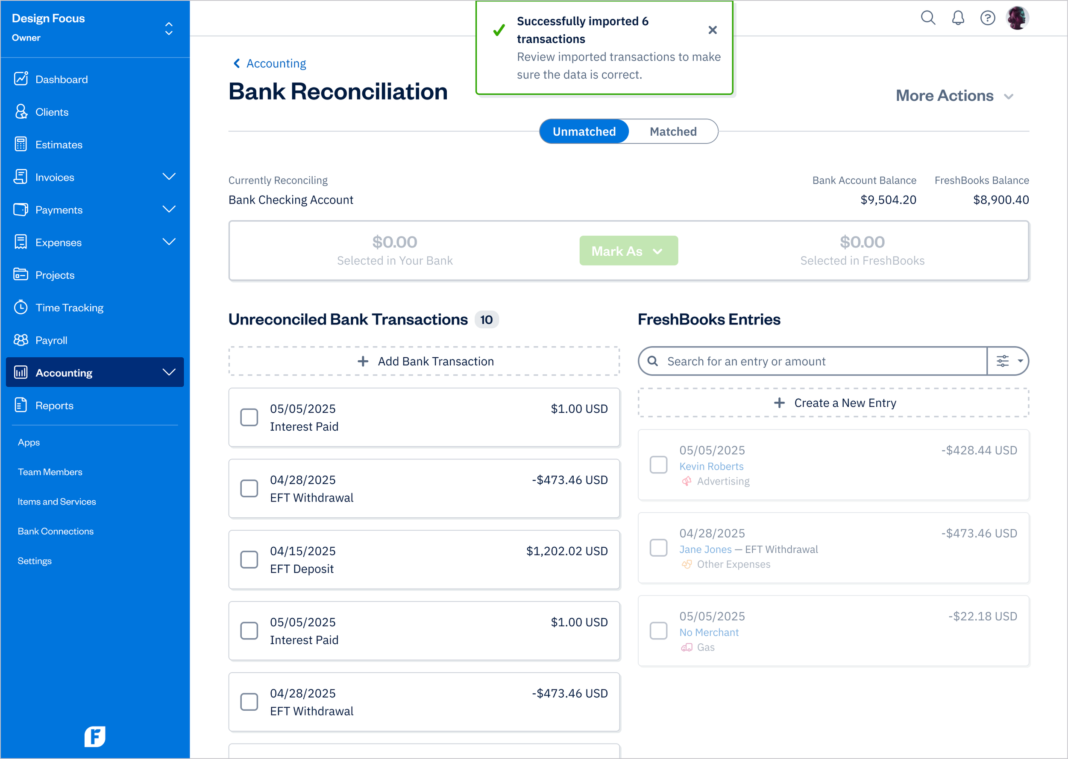Click the entry search field

click(795, 361)
